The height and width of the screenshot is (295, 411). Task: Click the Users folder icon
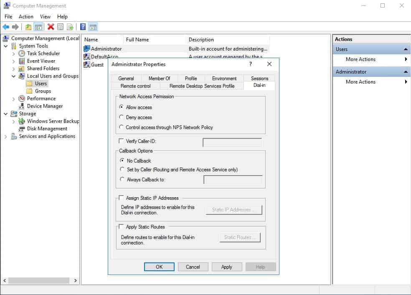[30, 84]
